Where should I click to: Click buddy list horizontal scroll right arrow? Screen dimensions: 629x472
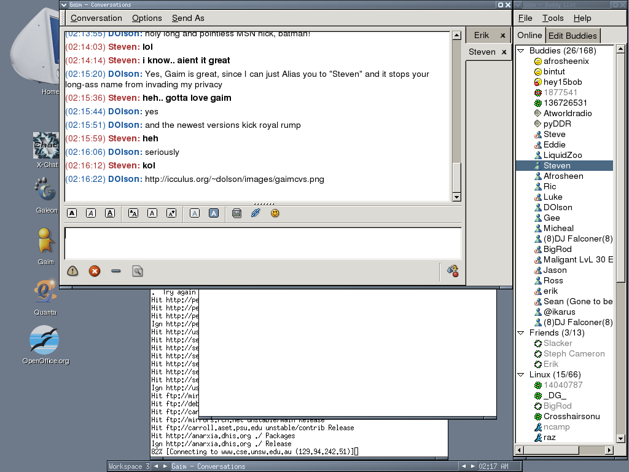point(609,450)
